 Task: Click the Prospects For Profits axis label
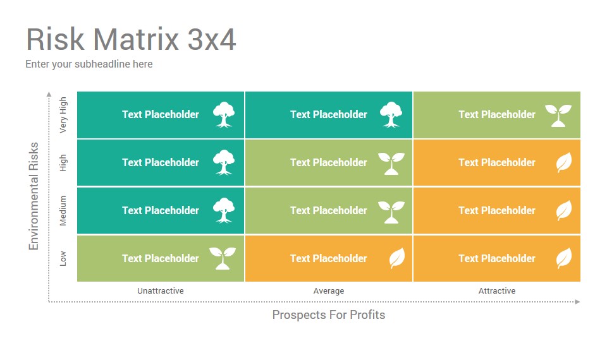coord(329,314)
